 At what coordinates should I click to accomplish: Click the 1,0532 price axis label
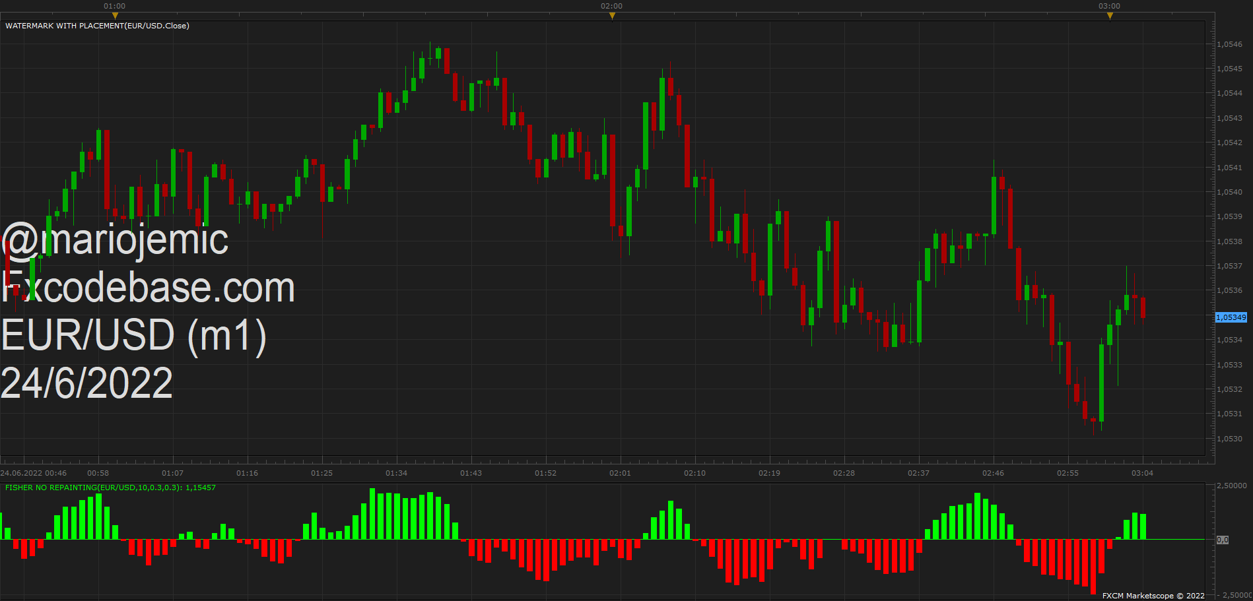coord(1230,389)
